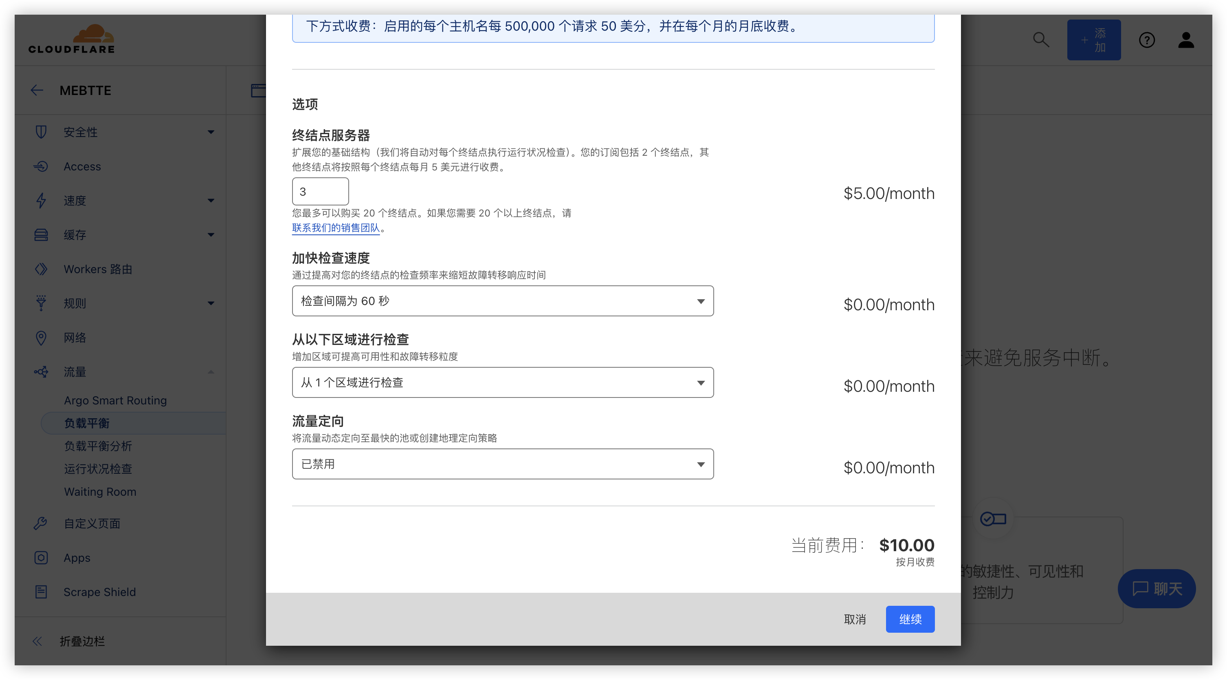The height and width of the screenshot is (680, 1227).
Task: Click the Access sidebar icon
Action: click(41, 166)
